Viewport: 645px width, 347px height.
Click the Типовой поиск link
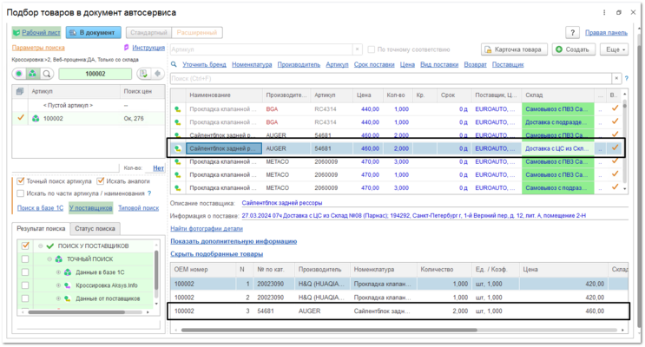click(x=139, y=208)
